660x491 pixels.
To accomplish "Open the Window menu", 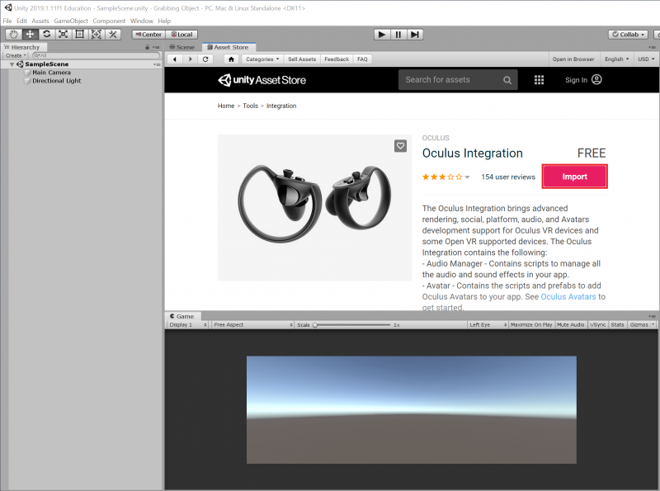I will (x=141, y=21).
